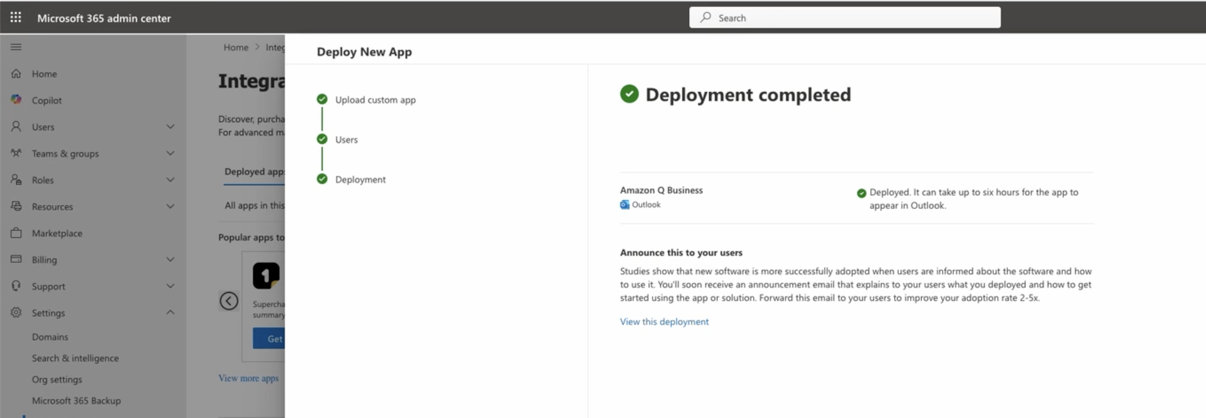1206x418 pixels.
Task: Click the Home house icon in sidebar
Action: (16, 73)
